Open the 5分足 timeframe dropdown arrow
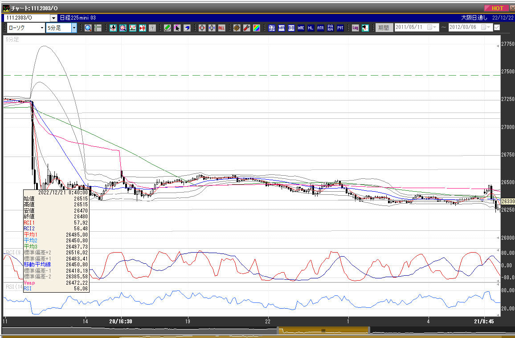Viewport: 515px width, 338px height. pyautogui.click(x=74, y=28)
